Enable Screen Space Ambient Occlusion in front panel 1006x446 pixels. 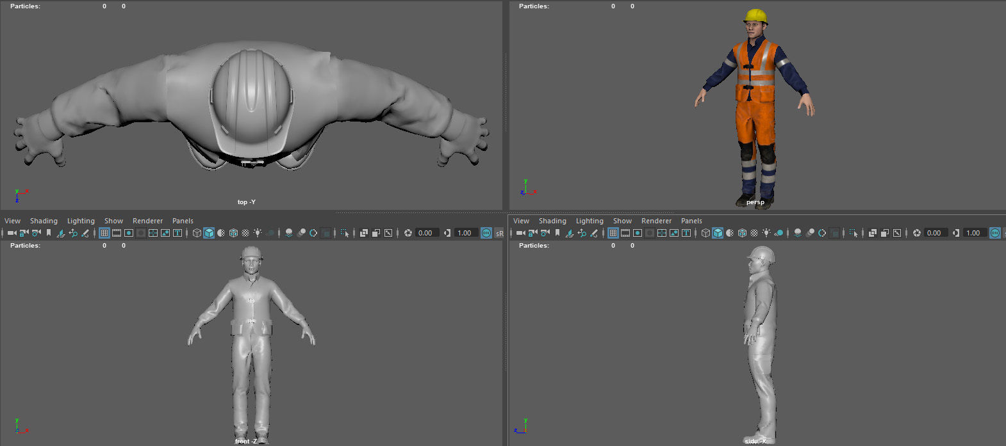click(289, 233)
